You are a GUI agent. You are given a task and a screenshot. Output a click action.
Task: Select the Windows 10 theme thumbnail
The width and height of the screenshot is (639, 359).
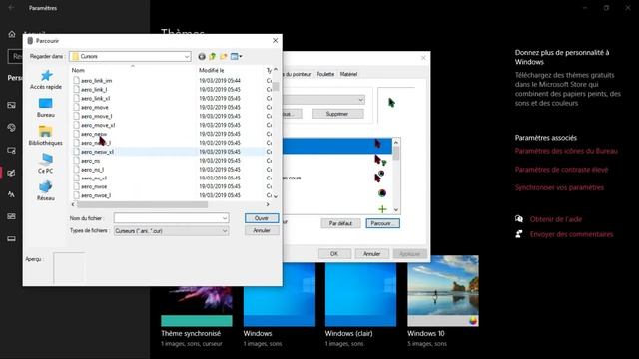coord(443,291)
